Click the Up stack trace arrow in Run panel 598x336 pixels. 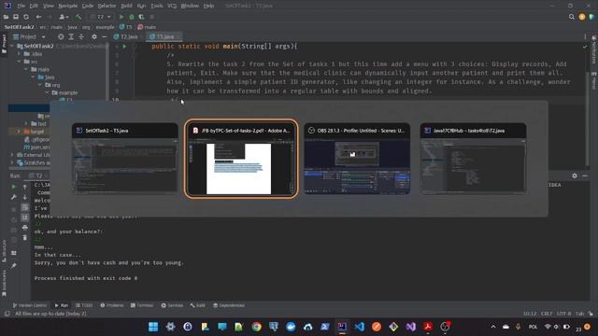coord(25,187)
